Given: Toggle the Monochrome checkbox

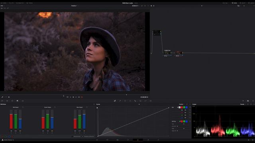Looking at the screenshot, I should click(73, 137).
